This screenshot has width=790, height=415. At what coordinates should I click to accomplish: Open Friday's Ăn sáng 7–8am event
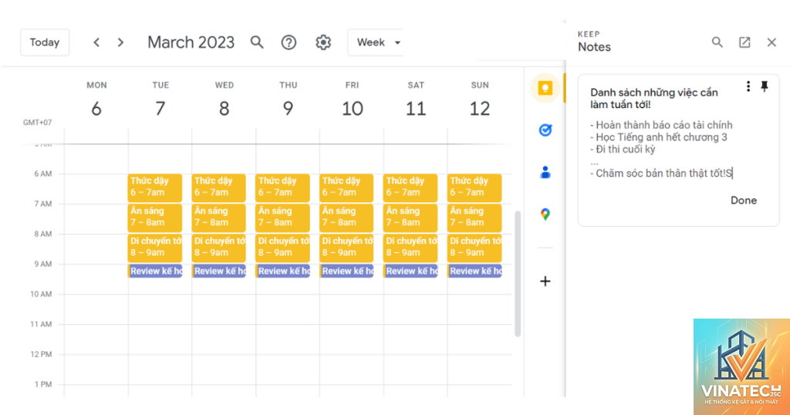coord(346,217)
